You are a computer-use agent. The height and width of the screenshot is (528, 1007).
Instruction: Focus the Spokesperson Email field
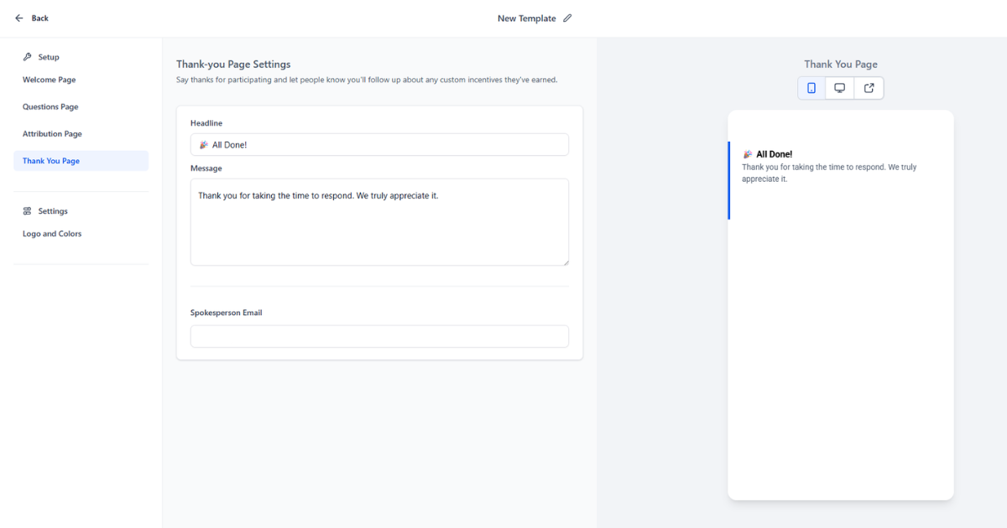click(379, 336)
